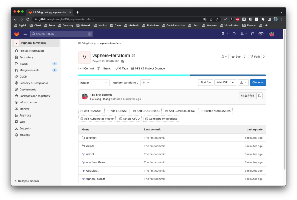Fork the project
The height and width of the screenshot is (200, 297).
255,57
